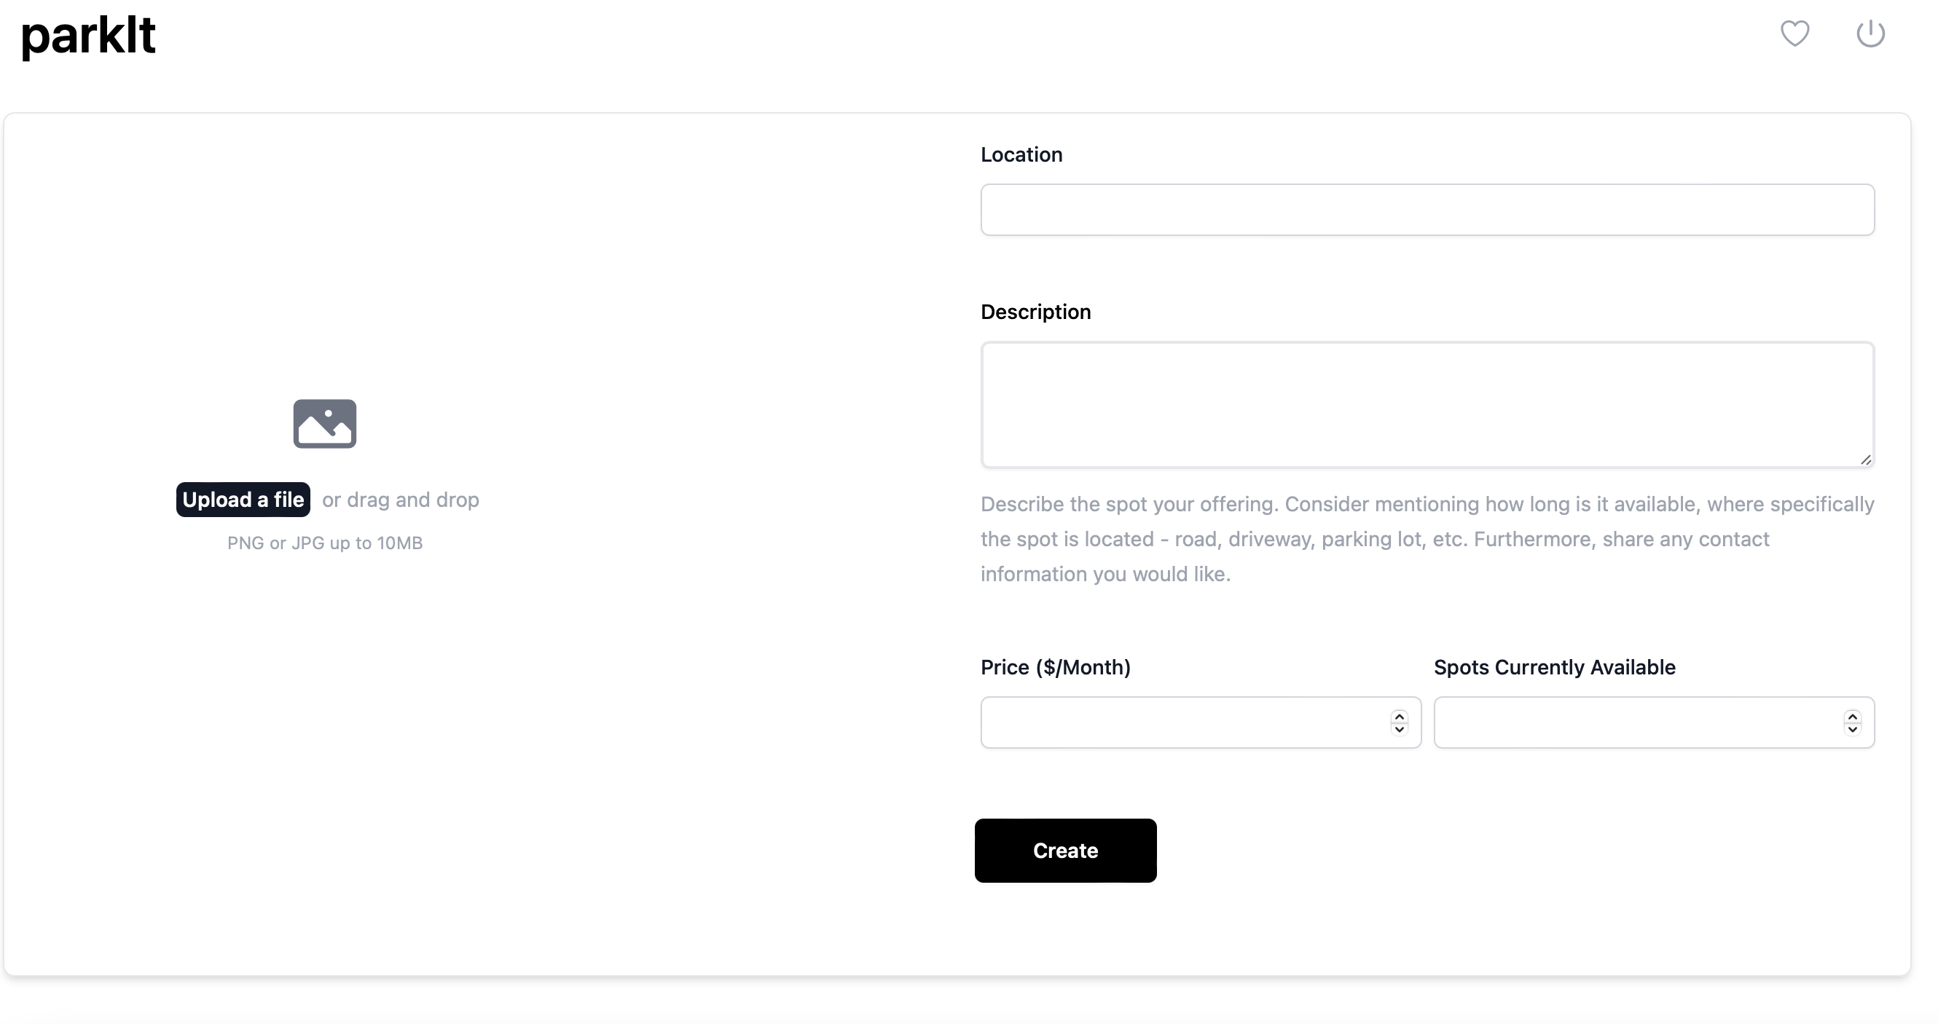Click the power logout icon
Screen dimensions: 1938x1024
pos(1870,33)
